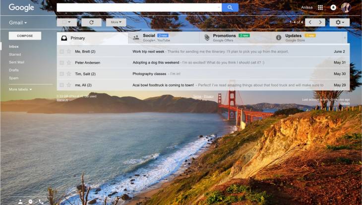
Task: Click the Promotions tab tag icon
Action: pyautogui.click(x=207, y=37)
